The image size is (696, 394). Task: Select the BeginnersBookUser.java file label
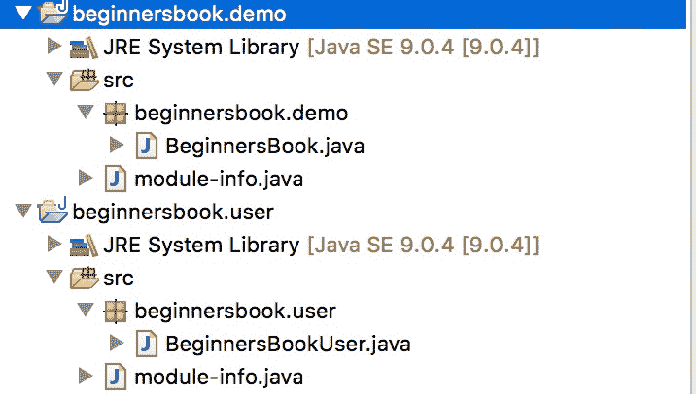point(288,344)
